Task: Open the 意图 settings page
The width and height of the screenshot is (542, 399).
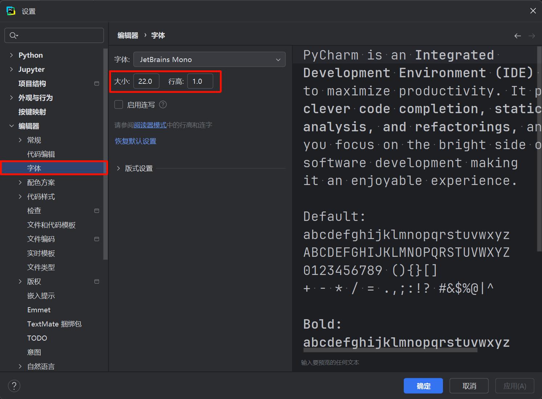Action: tap(34, 352)
